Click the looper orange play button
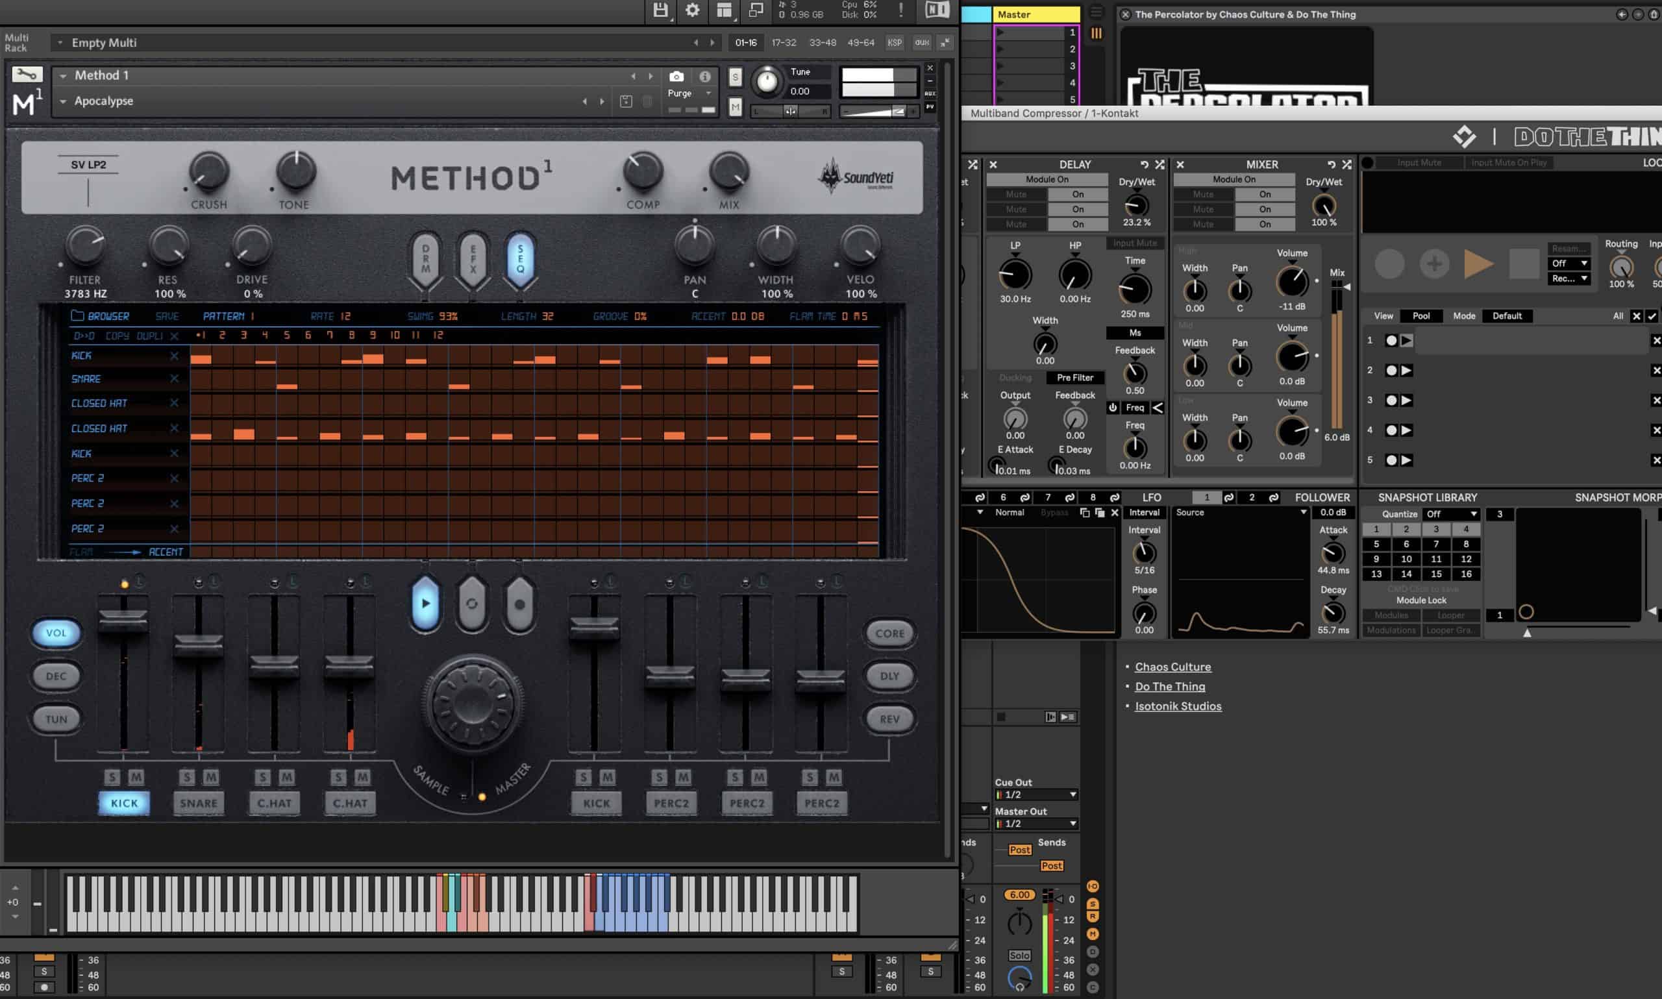 (x=1479, y=264)
